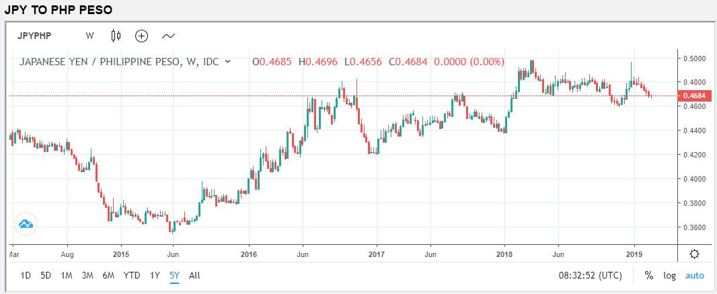Select the 1D time range
This screenshot has height=294, width=717.
pos(26,275)
